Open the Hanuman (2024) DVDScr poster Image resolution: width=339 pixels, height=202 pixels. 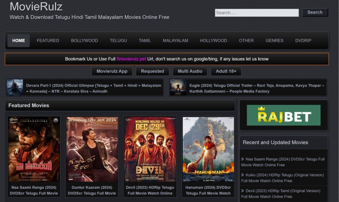tap(208, 149)
